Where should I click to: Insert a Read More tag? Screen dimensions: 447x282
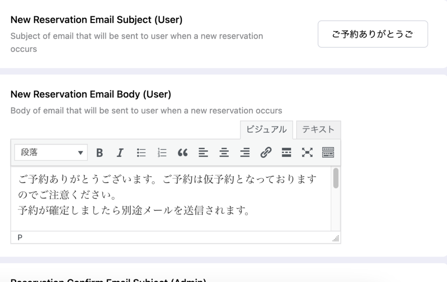pyautogui.click(x=286, y=153)
